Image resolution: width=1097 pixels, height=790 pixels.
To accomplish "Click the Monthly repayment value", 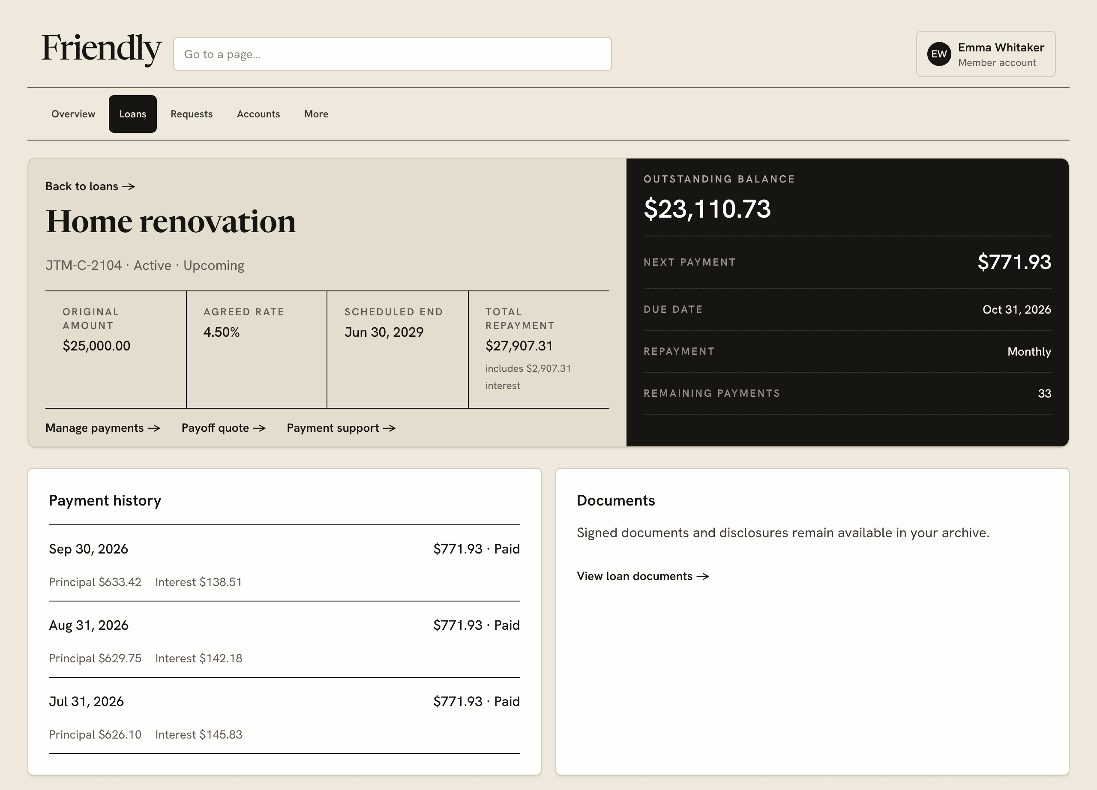I will [x=1029, y=352].
